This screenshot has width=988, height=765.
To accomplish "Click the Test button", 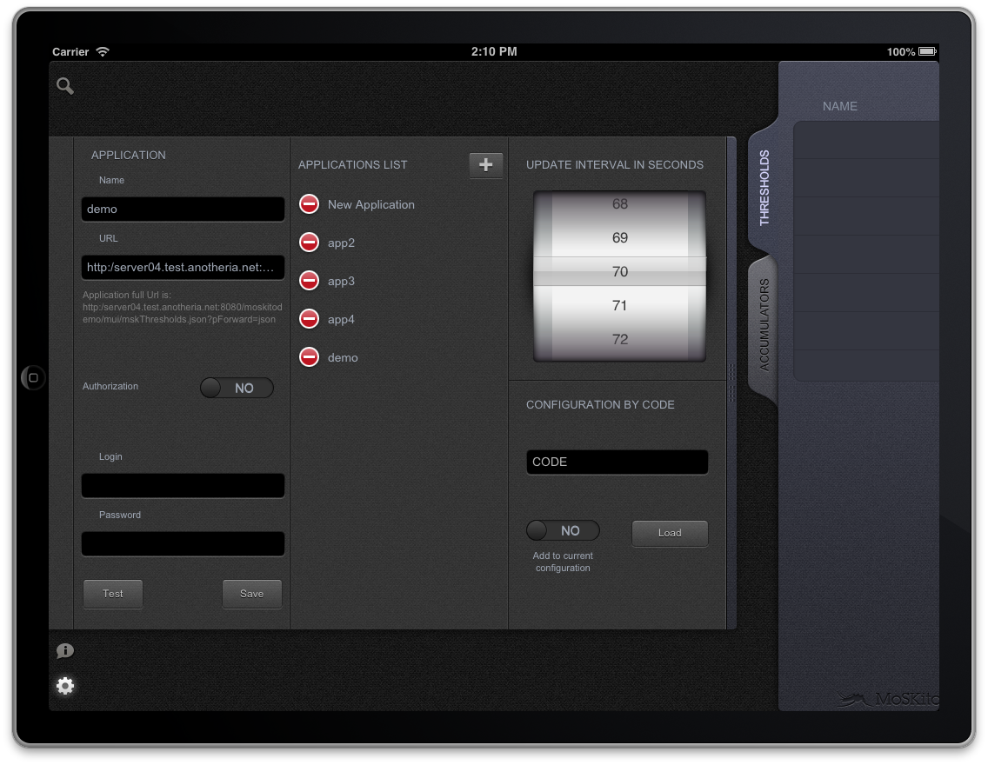I will click(113, 594).
